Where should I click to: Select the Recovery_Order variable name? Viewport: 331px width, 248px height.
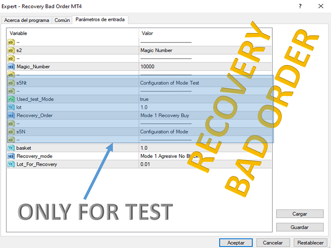[x=35, y=115]
